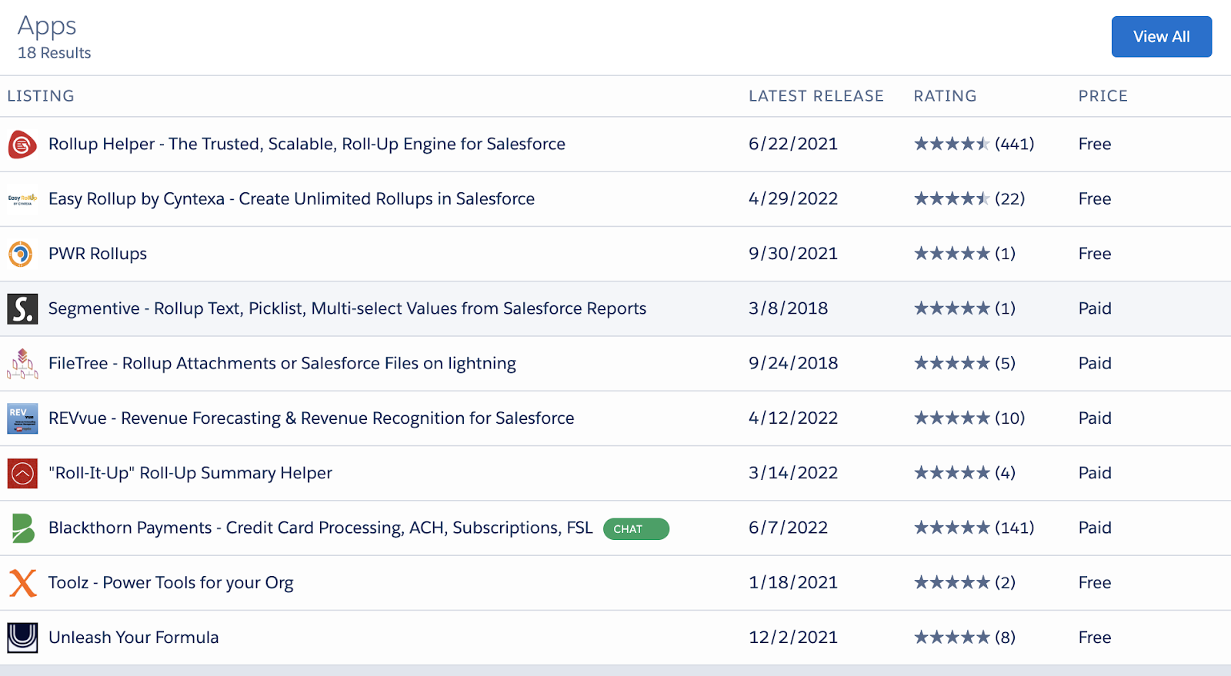This screenshot has height=676, width=1231.
Task: Click the FileTree app icon
Action: pyautogui.click(x=22, y=364)
